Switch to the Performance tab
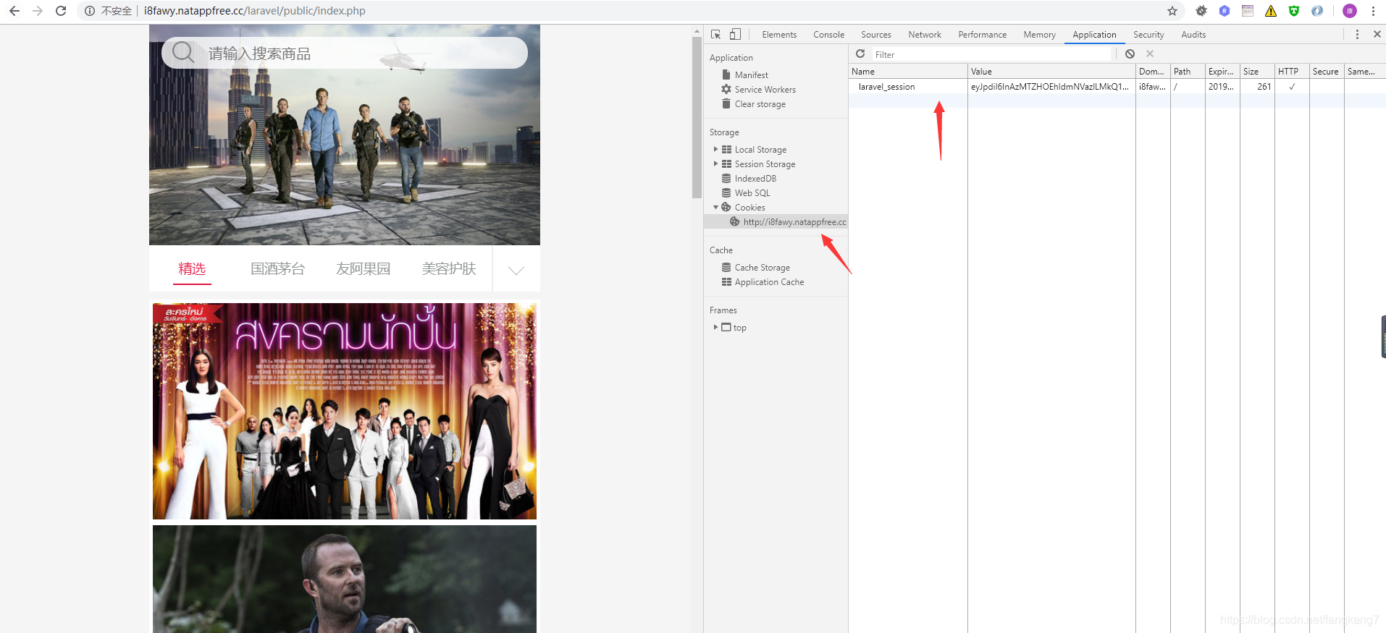1386x633 pixels. [x=982, y=35]
